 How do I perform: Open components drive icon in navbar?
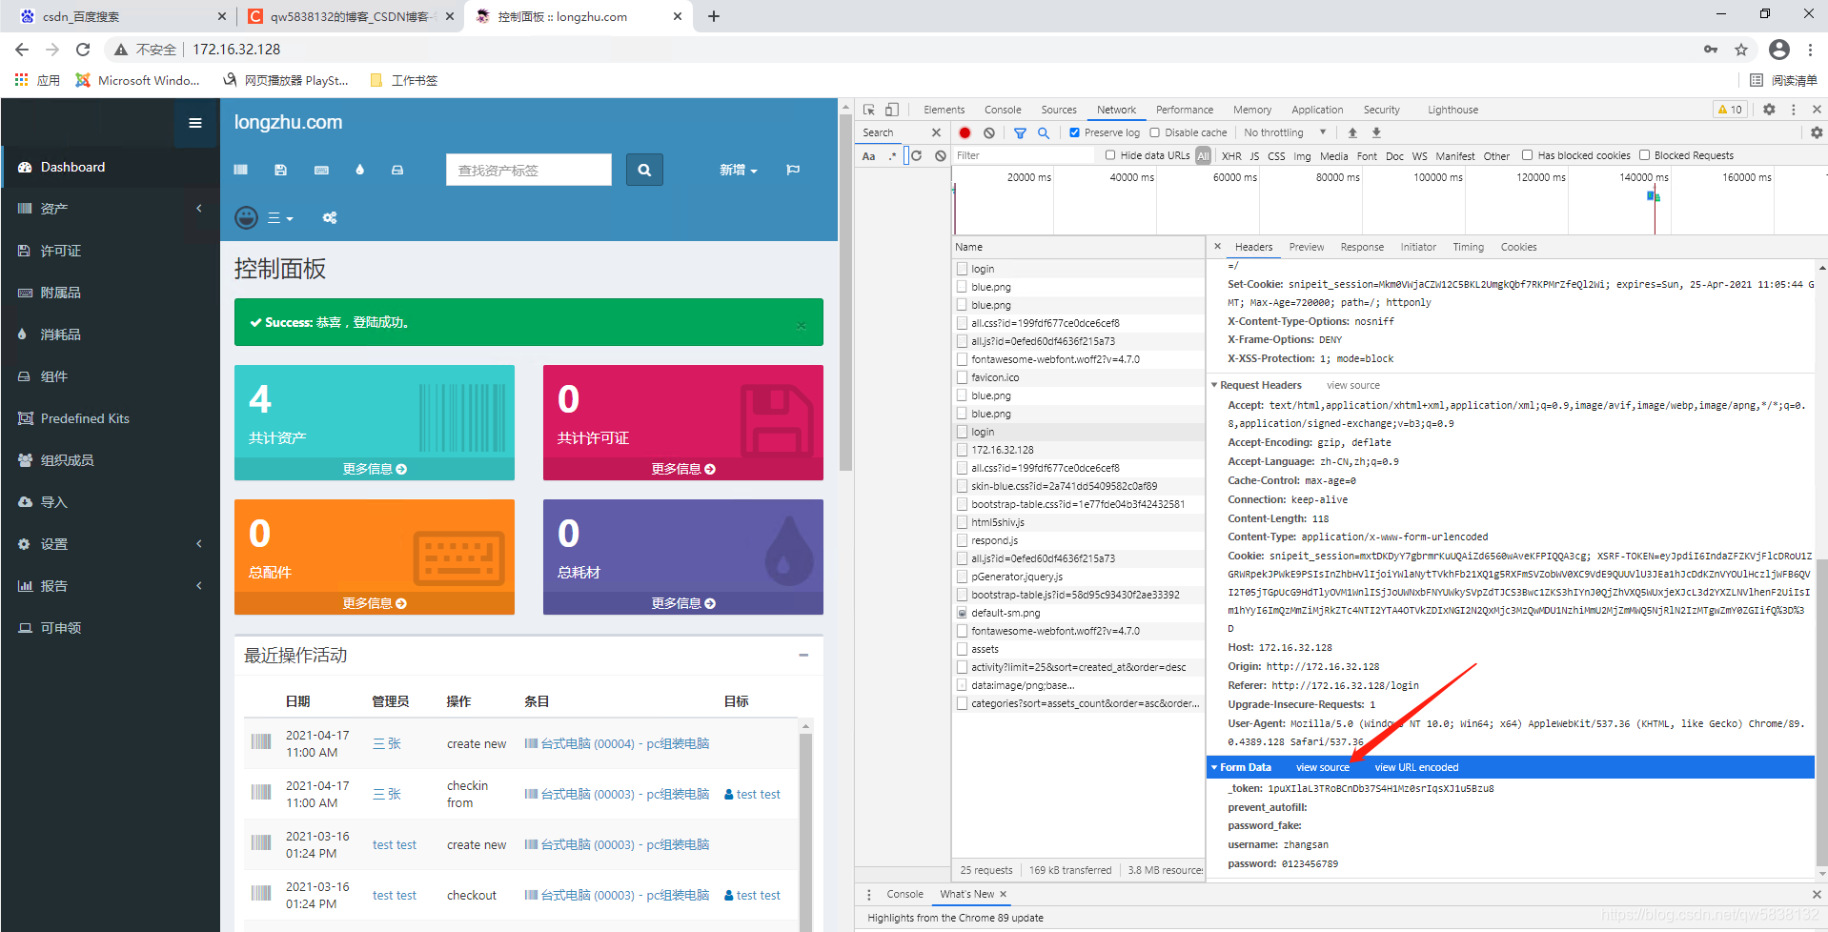397,170
